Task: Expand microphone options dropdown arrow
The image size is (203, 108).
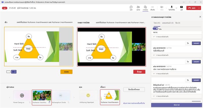Action: [176, 8]
